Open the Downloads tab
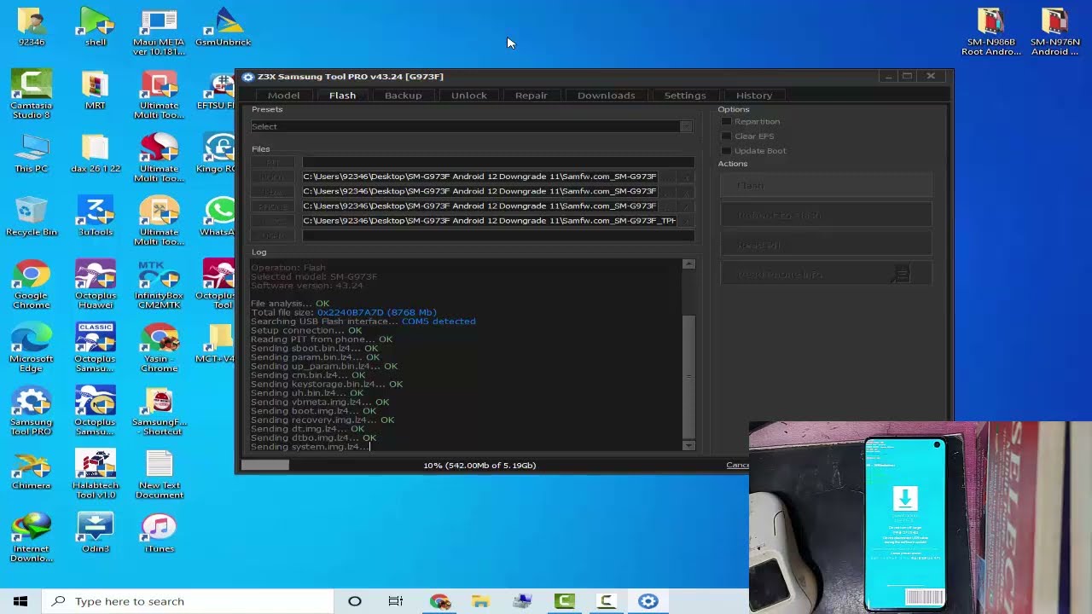This screenshot has width=1092, height=614. pyautogui.click(x=606, y=96)
